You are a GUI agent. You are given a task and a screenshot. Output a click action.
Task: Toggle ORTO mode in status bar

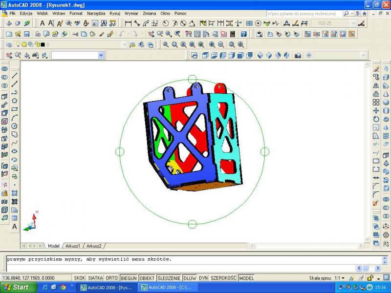coord(112,278)
